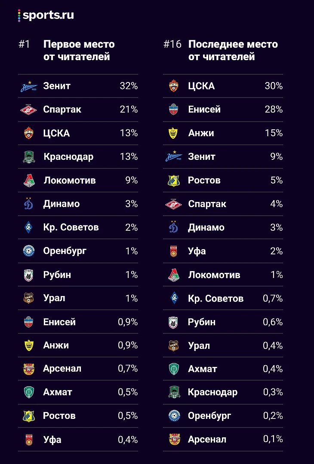Click 'Кр. Советов' in the first-place list
The width and height of the screenshot is (314, 464).
point(71,227)
